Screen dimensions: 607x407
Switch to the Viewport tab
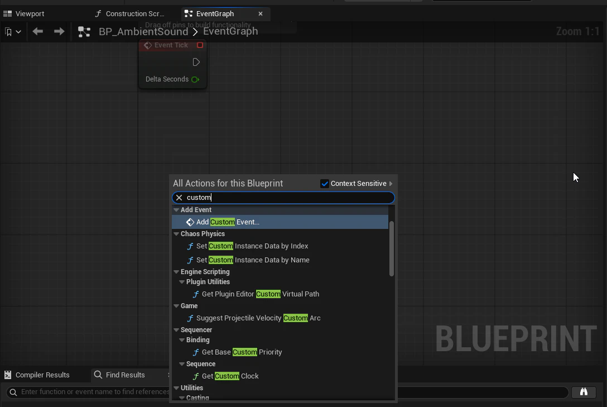coord(24,13)
